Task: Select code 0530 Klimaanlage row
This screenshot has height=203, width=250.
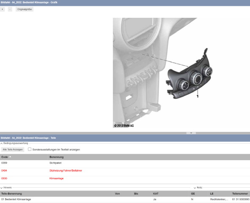Action: [125, 178]
